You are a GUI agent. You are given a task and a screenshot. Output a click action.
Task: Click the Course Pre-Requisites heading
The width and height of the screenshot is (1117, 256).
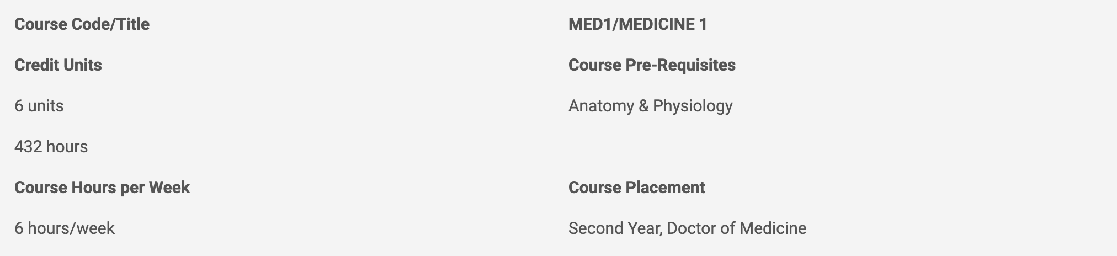click(652, 65)
